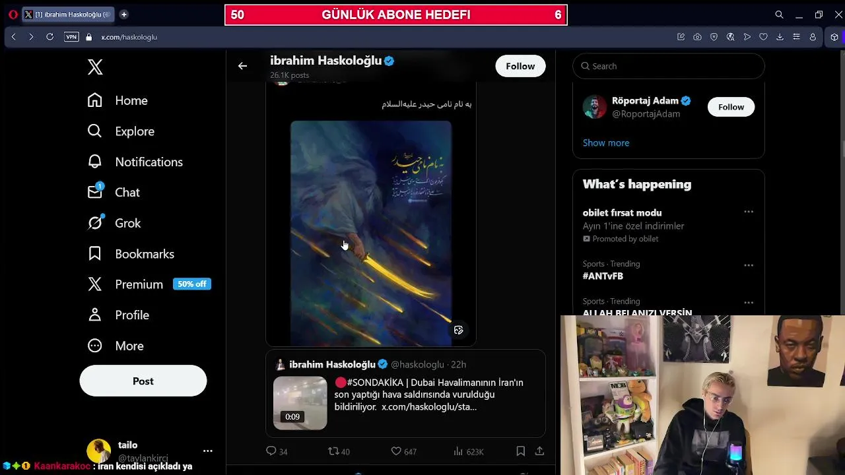
Task: Open tab search magnifier in title bar
Action: 779,15
